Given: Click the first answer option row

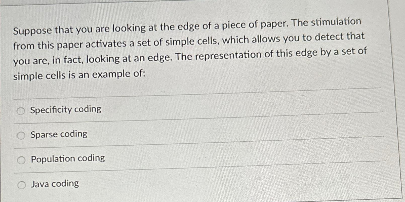Looking at the screenshot, I should (176, 110).
